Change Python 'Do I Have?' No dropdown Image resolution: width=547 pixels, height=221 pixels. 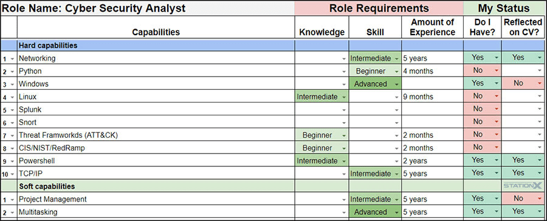click(483, 71)
